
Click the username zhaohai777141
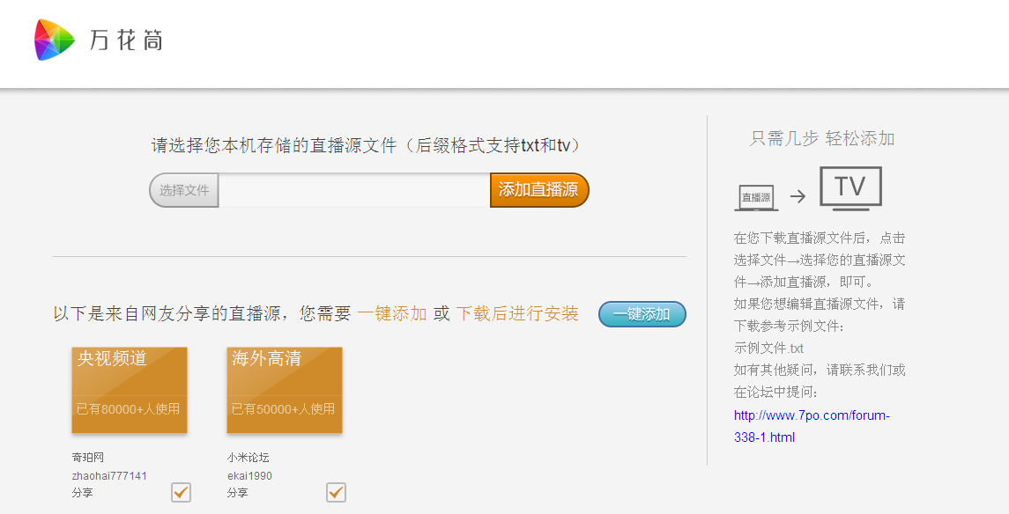109,475
